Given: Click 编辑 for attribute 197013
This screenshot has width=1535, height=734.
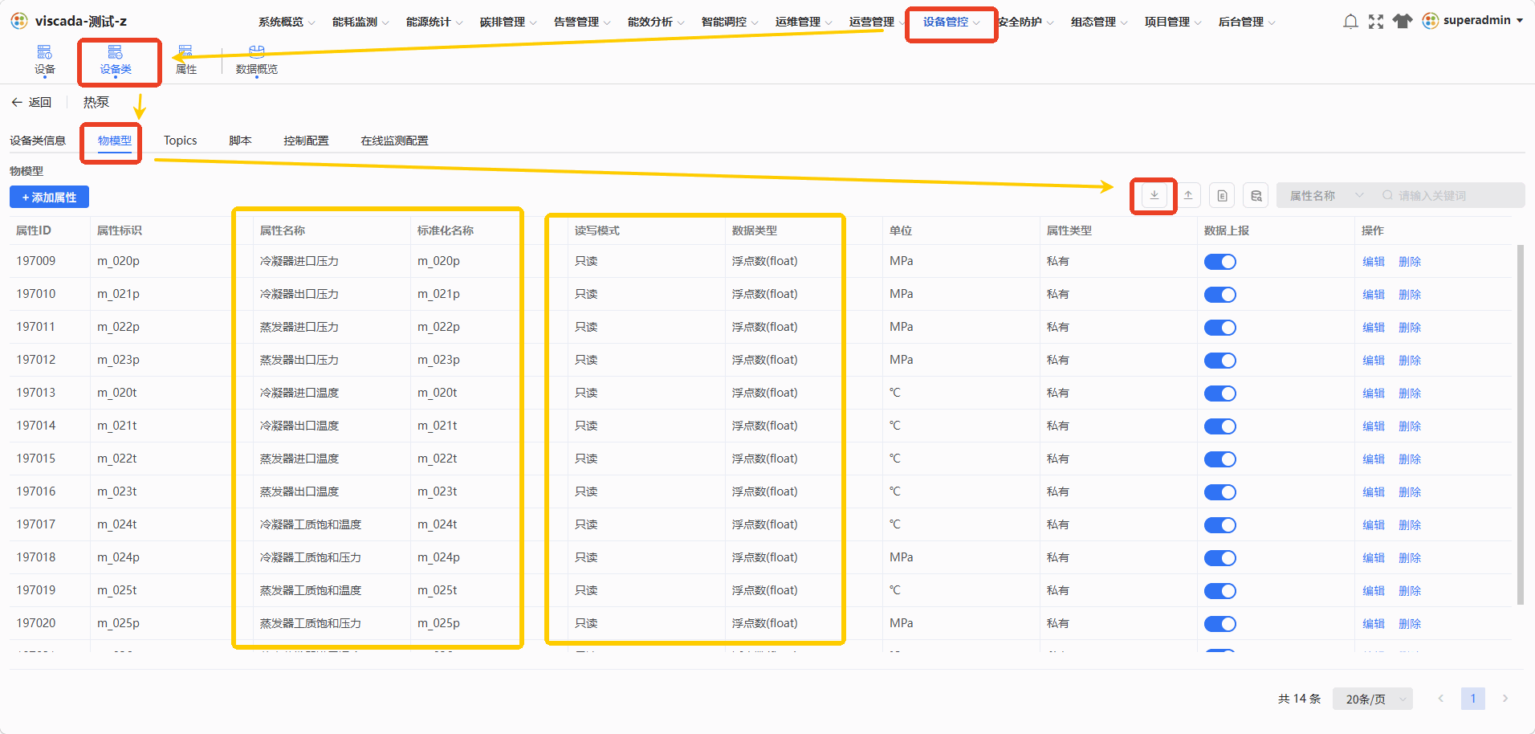Looking at the screenshot, I should [x=1374, y=394].
